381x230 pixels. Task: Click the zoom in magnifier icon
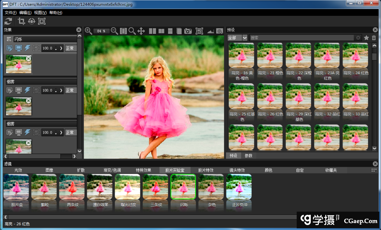tap(88, 31)
